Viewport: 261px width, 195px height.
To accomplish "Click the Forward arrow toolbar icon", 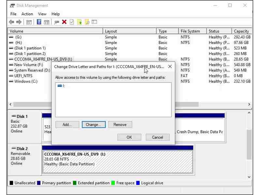I will 19,22.
